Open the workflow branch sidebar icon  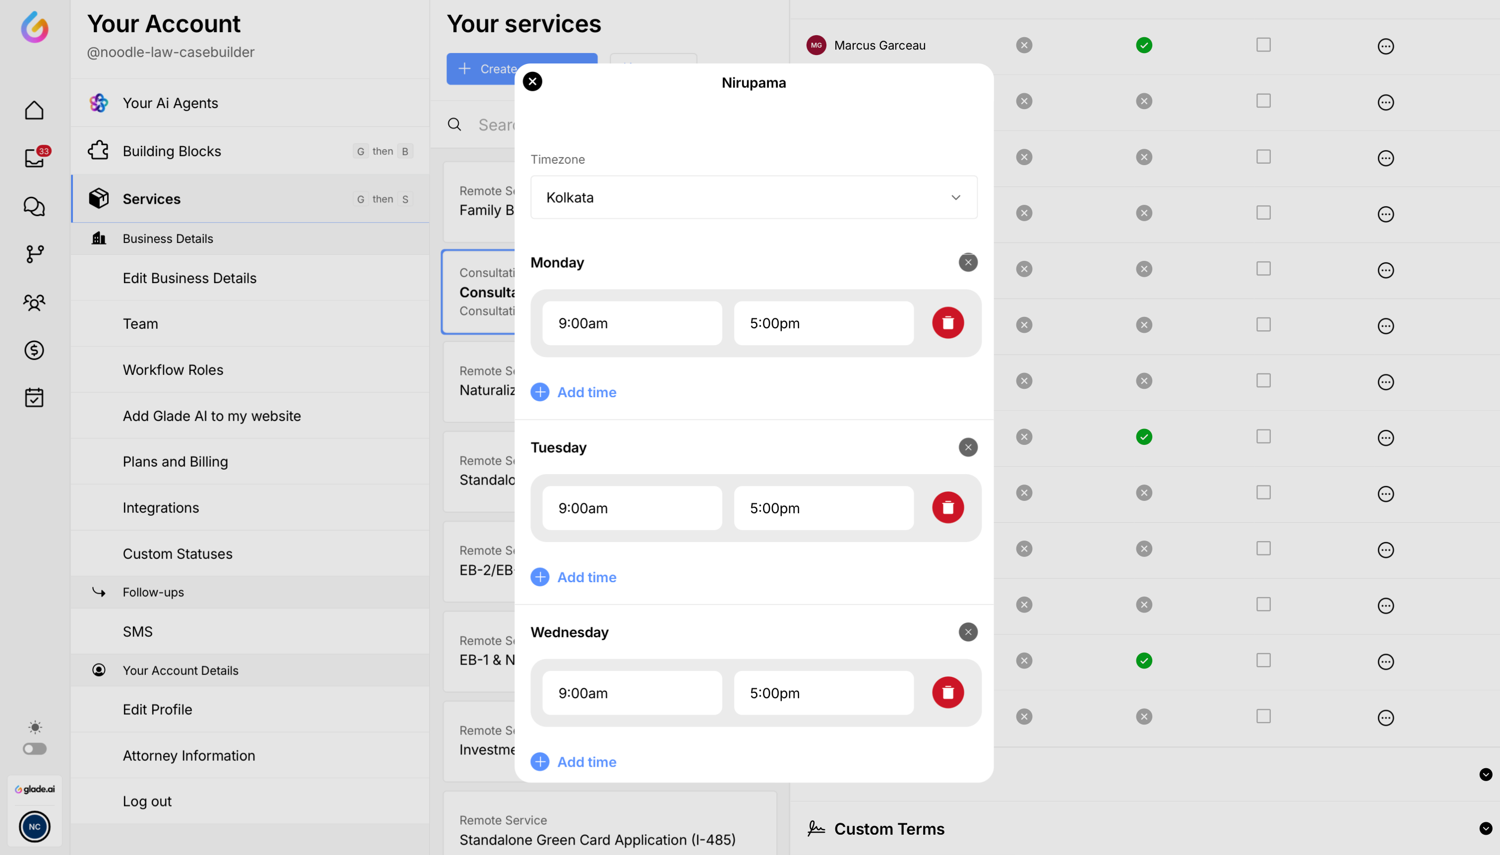[34, 254]
